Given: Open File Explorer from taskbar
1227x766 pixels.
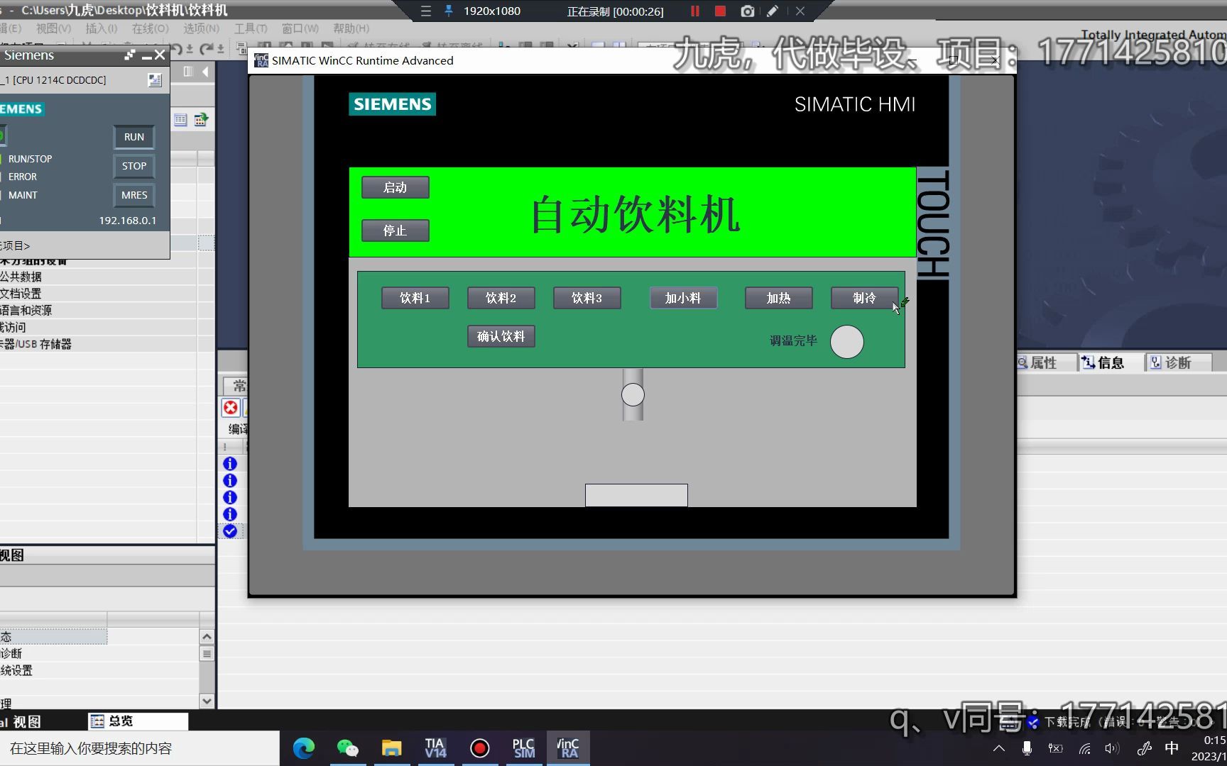Looking at the screenshot, I should click(x=392, y=748).
